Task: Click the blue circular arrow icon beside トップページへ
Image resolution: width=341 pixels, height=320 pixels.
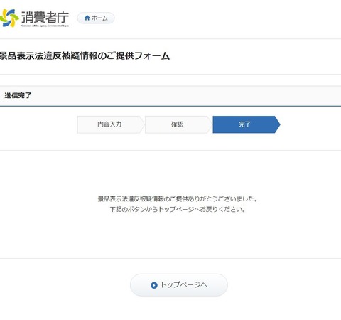Action: coord(154,285)
